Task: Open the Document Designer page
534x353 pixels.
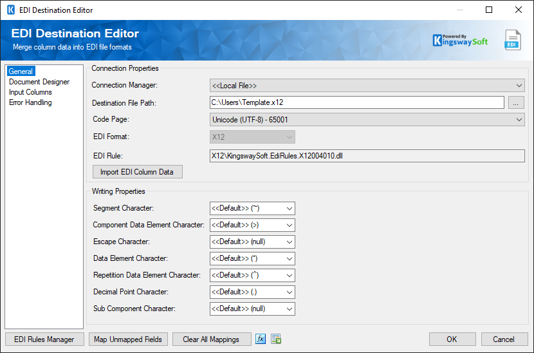Action: click(x=39, y=82)
